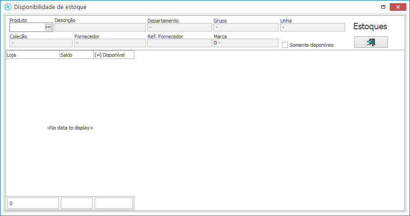Click the footer cell showing 0
The image size is (410, 216).
pyautogui.click(x=33, y=203)
